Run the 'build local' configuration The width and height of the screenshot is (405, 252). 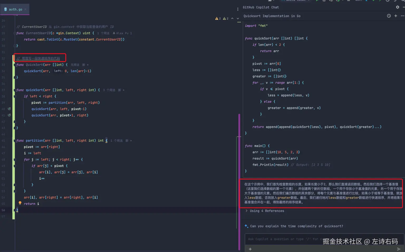point(317,1)
